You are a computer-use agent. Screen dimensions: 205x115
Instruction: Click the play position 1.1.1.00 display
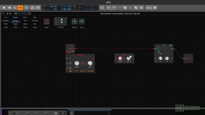[66, 6]
